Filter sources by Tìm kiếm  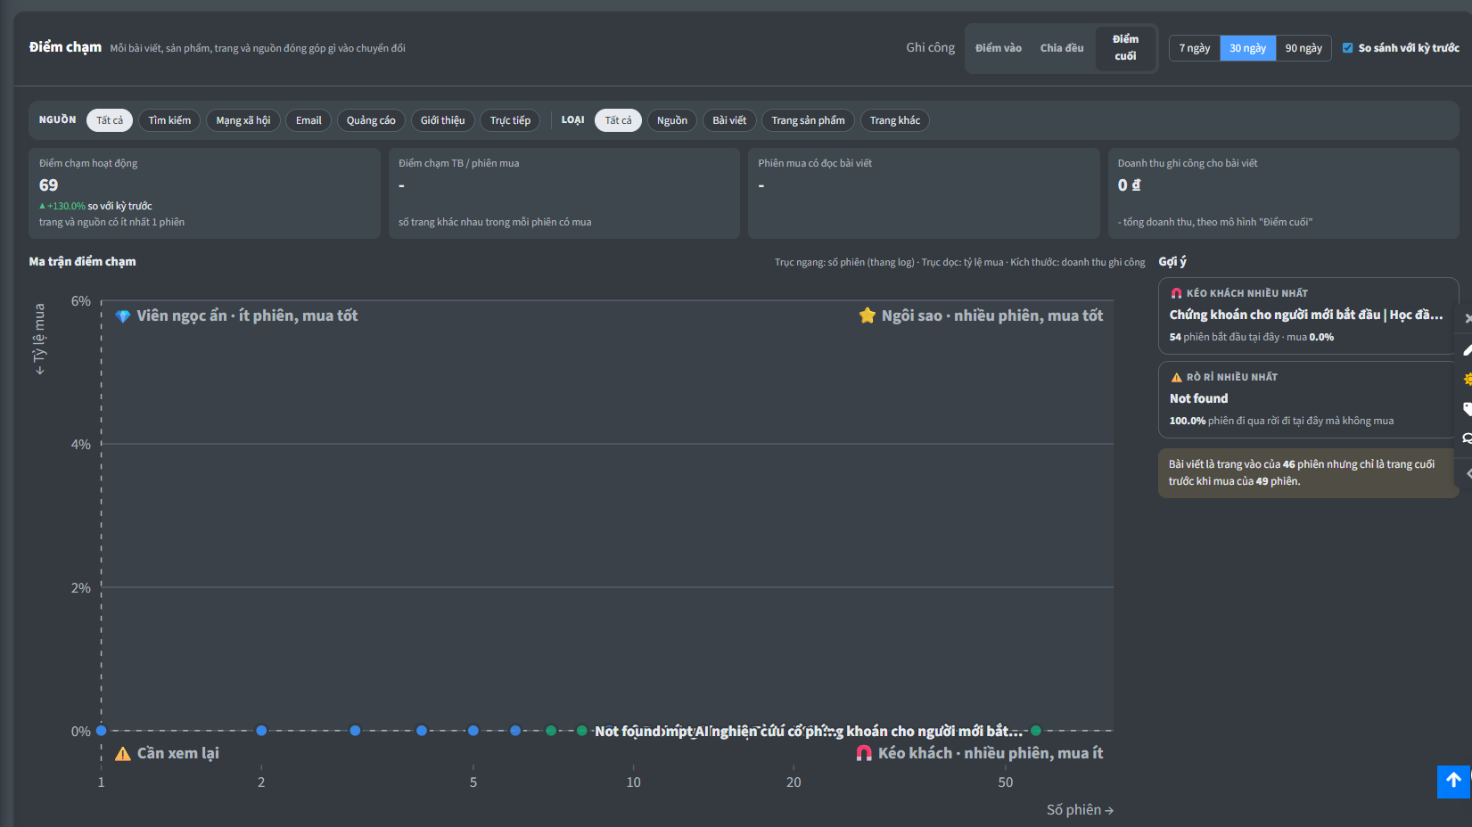[x=169, y=120]
